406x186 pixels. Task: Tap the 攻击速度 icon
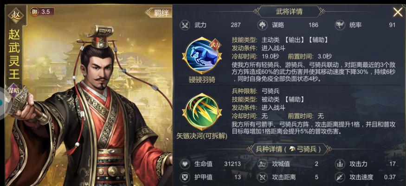[x=340, y=178]
